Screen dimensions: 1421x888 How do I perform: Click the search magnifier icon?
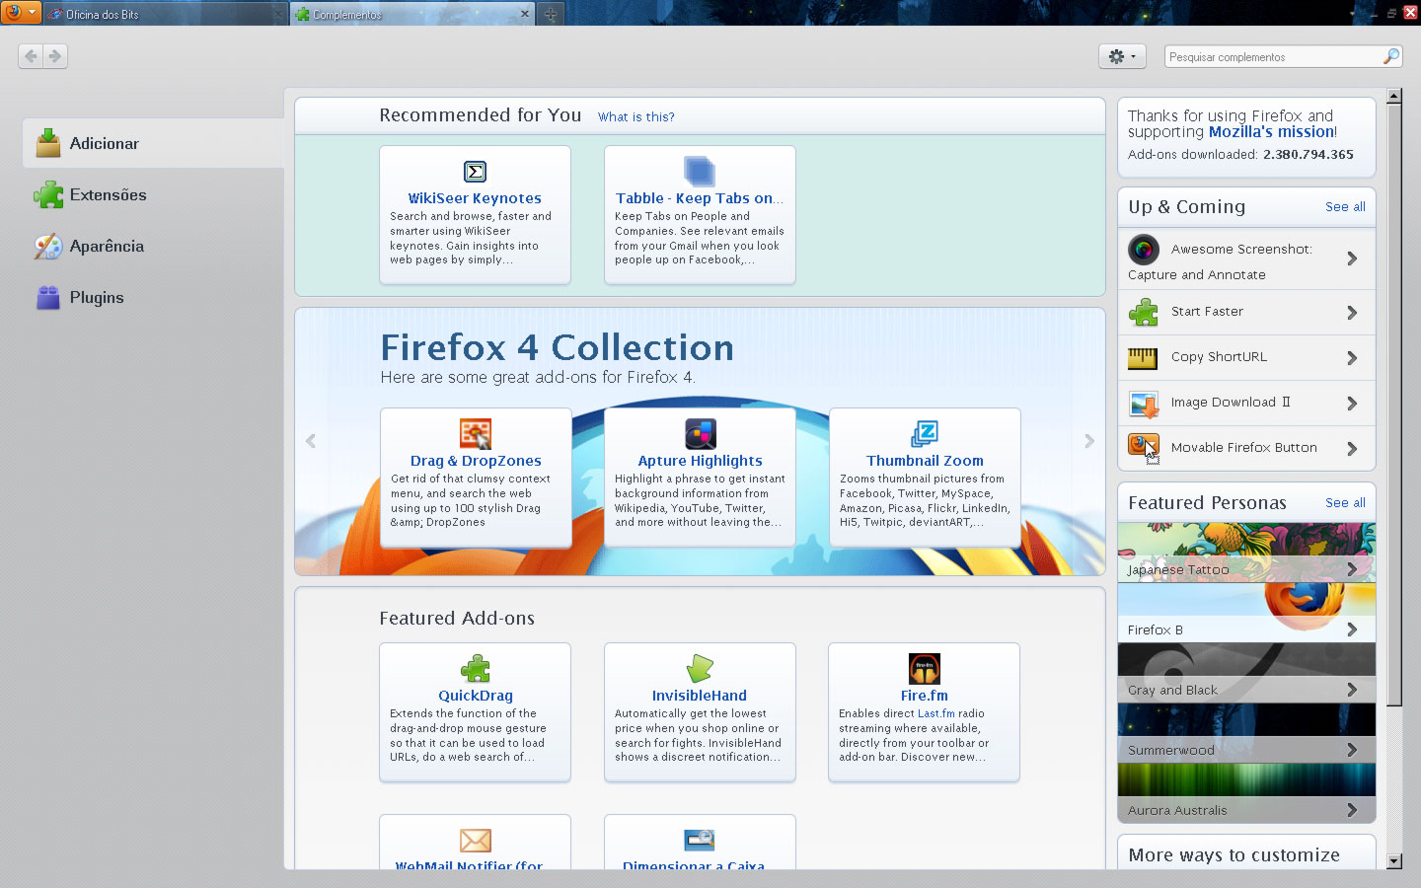click(x=1390, y=56)
